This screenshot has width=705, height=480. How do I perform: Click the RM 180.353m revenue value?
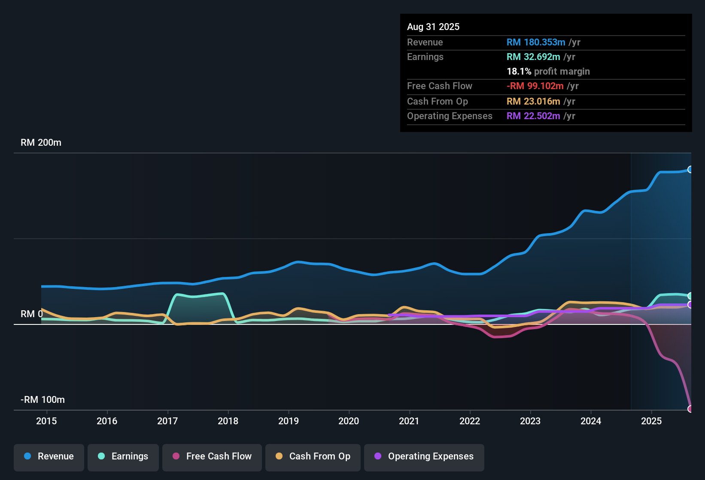(535, 42)
